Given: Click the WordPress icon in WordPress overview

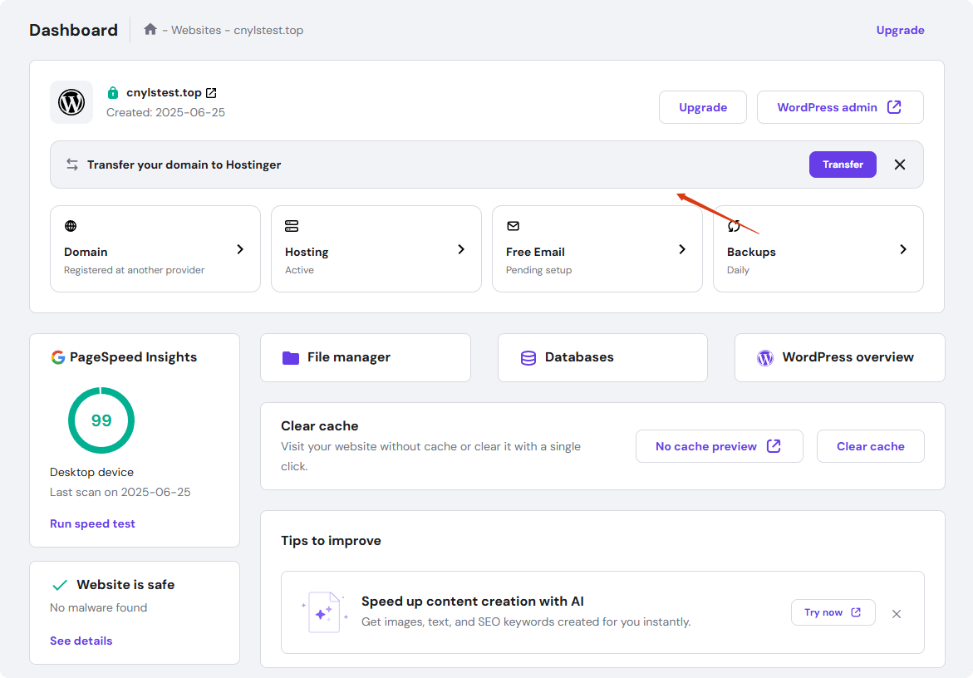Looking at the screenshot, I should pyautogui.click(x=764, y=357).
